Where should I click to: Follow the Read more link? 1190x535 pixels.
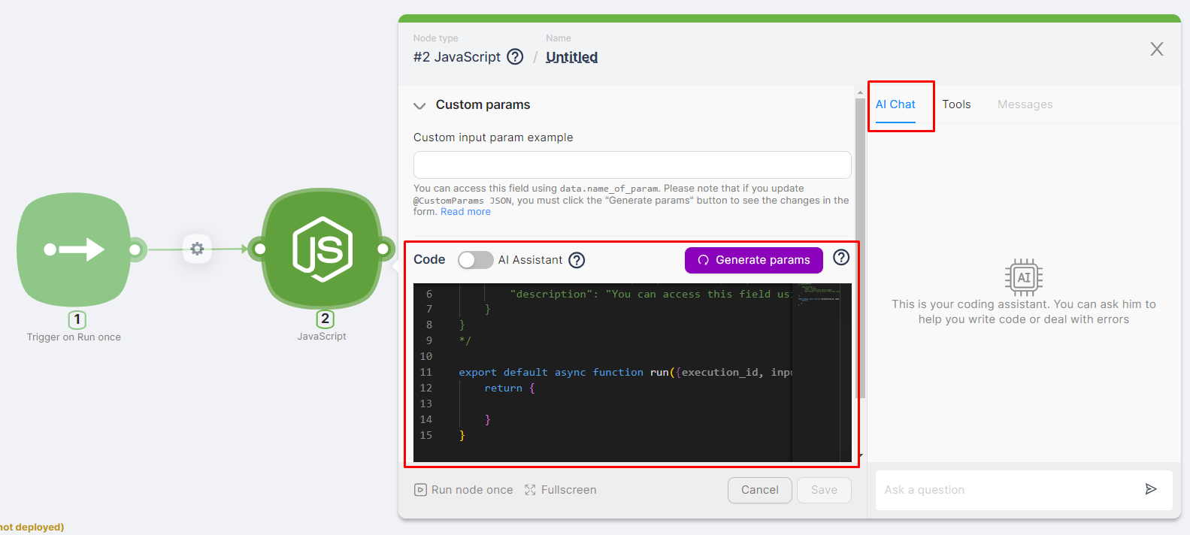click(x=465, y=212)
